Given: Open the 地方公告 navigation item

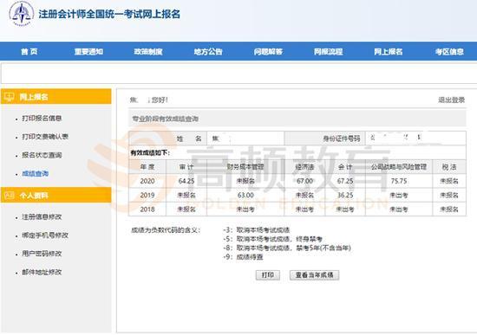Looking at the screenshot, I should 208,52.
